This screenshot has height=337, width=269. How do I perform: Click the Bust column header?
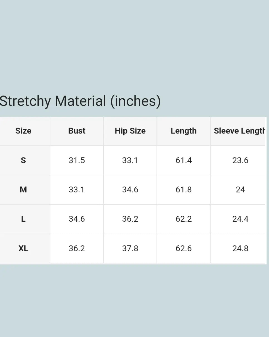coord(77,131)
